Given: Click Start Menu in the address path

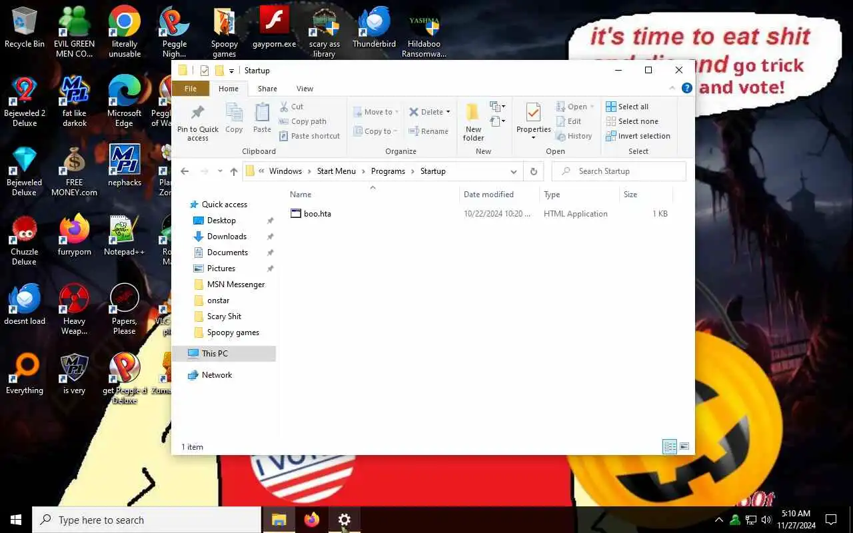Looking at the screenshot, I should (x=336, y=171).
